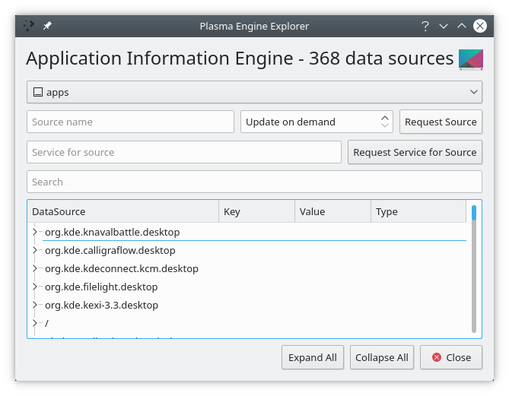
Task: Select org.kde.filelight.desktop data source
Action: pos(101,287)
